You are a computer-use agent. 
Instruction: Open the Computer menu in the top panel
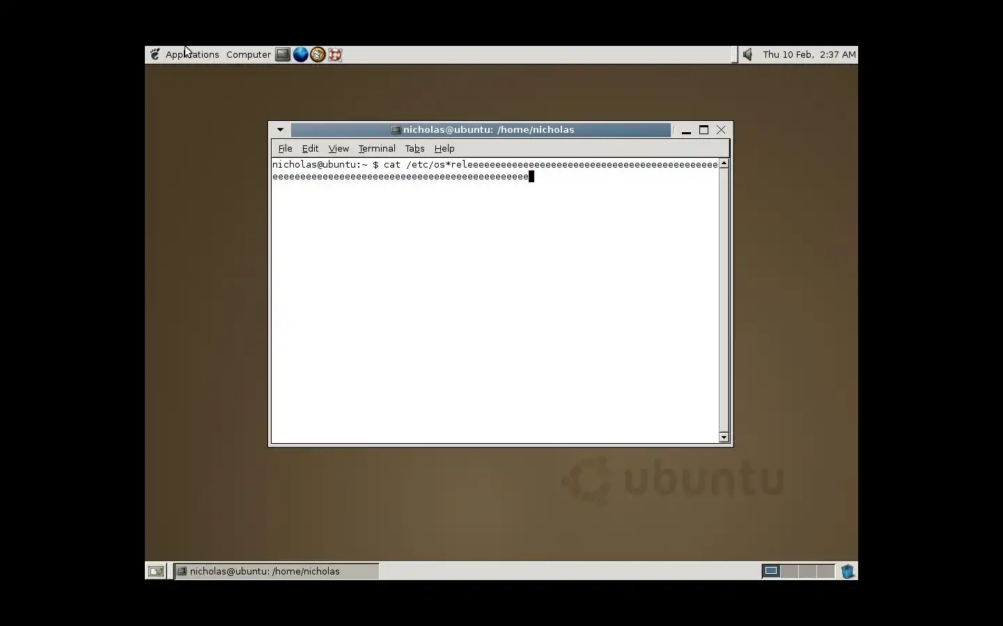click(249, 54)
